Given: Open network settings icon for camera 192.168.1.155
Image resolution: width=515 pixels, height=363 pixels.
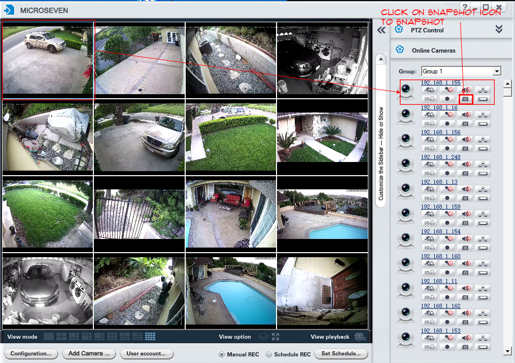Looking at the screenshot, I should point(483,90).
